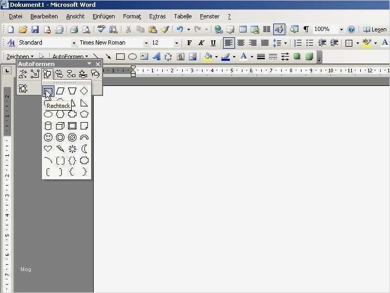This screenshot has width=390, height=293.
Task: Choose the crescent moon shape
Action: pyautogui.click(x=84, y=149)
